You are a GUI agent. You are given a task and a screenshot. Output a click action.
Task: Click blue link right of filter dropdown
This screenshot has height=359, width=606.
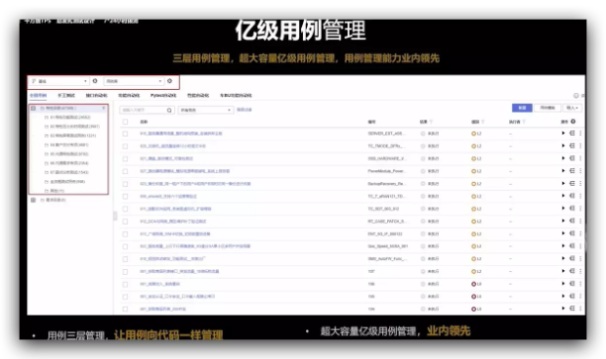[x=245, y=110]
